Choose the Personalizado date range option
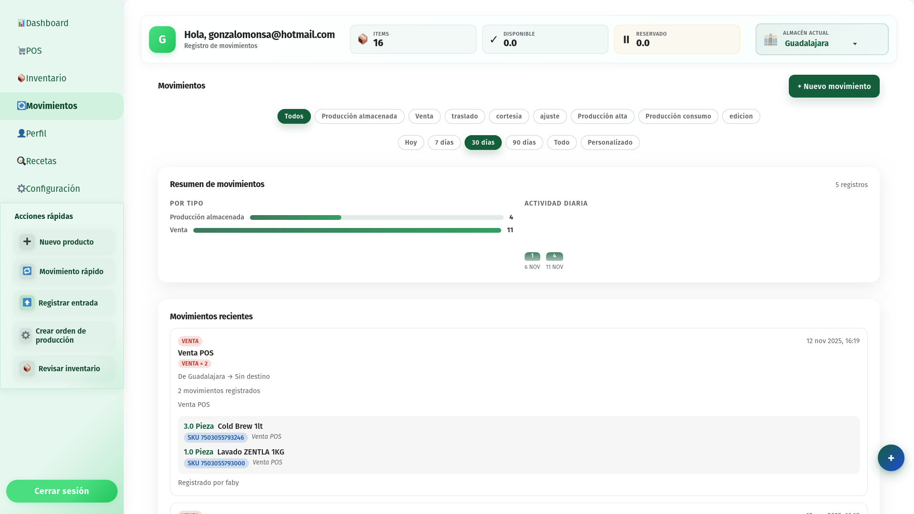The image size is (914, 514). [609, 143]
